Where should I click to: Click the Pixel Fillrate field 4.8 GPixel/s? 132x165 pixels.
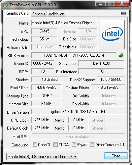47,87
